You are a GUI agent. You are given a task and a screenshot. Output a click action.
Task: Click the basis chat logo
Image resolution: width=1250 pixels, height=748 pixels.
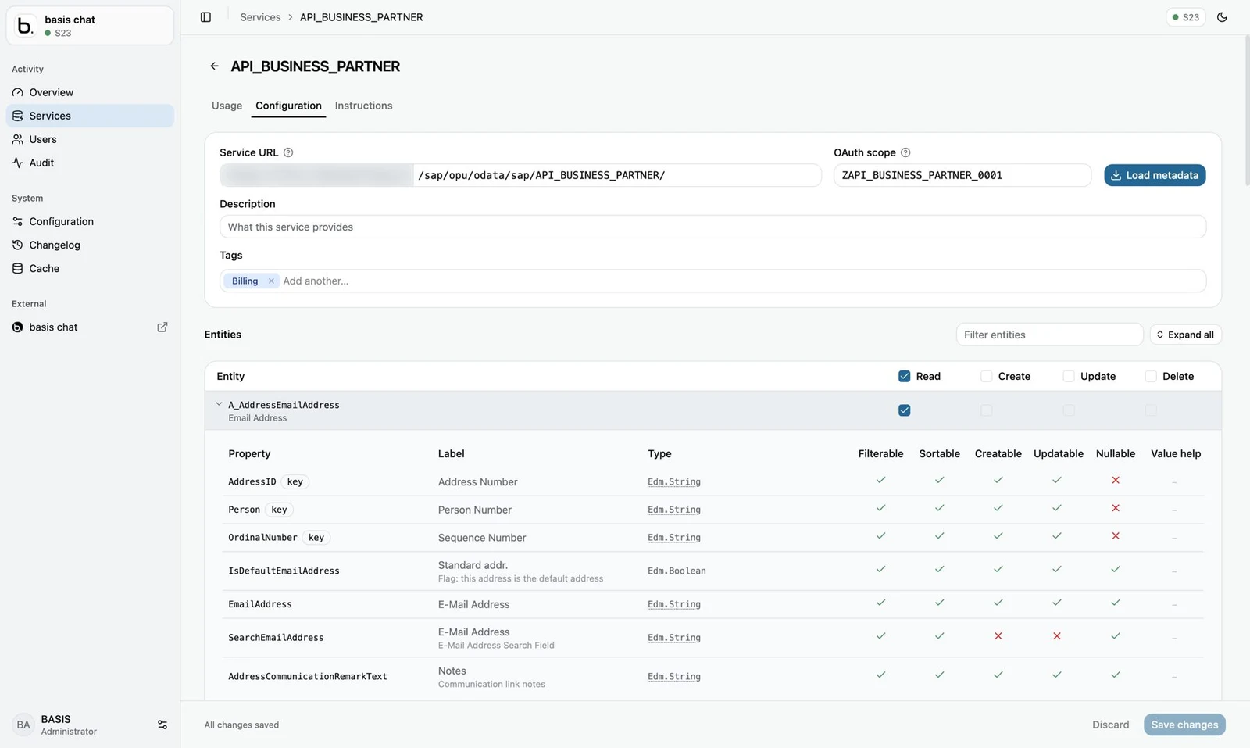(x=25, y=26)
